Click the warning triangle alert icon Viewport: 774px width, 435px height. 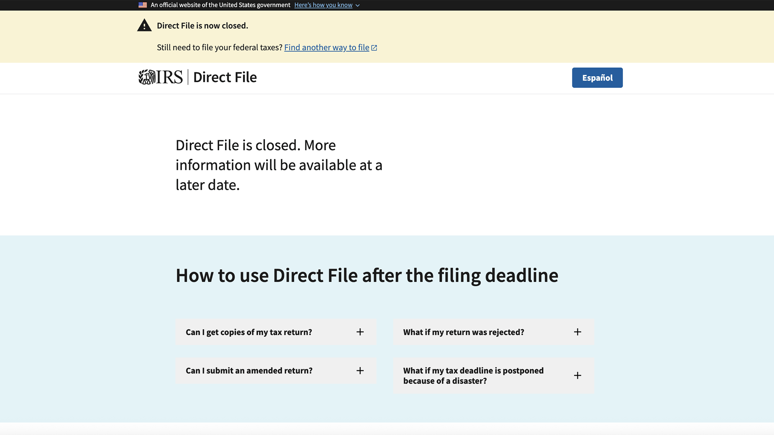pyautogui.click(x=144, y=26)
